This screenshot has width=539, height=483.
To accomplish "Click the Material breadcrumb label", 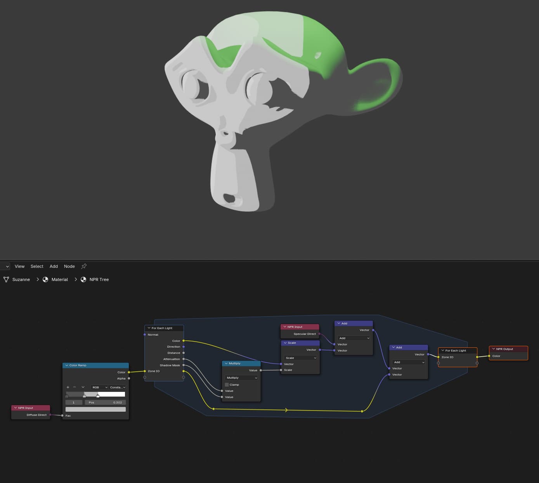I will coord(60,279).
